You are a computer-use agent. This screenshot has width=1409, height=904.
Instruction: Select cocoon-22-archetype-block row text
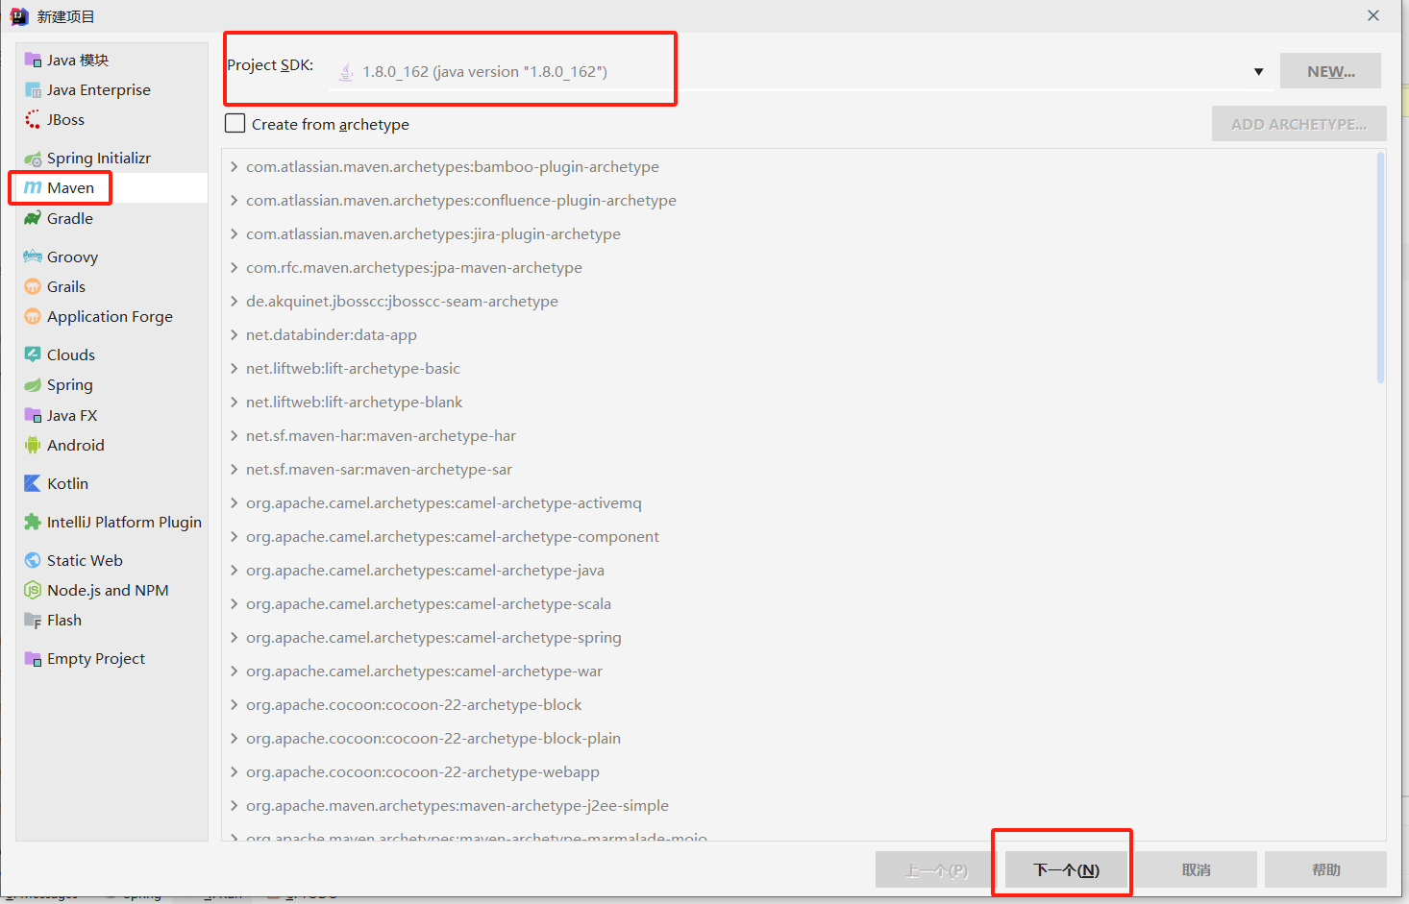(x=413, y=705)
